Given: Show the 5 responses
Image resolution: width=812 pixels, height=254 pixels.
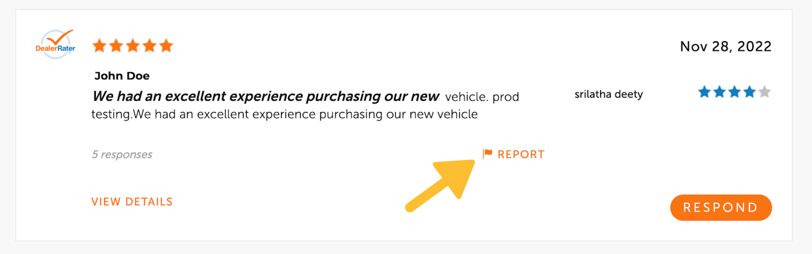Looking at the screenshot, I should coord(122,155).
